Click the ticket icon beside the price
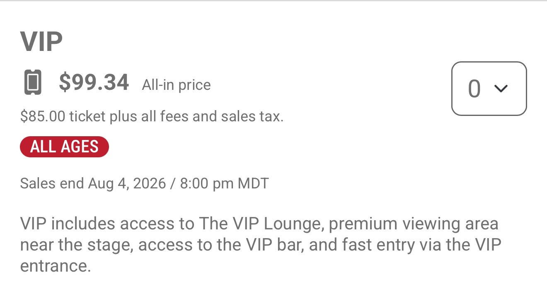 click(x=33, y=82)
